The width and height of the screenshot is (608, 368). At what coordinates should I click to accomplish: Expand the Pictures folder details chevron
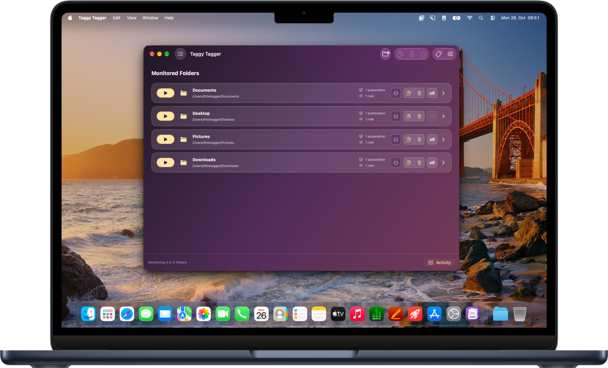[x=443, y=140]
